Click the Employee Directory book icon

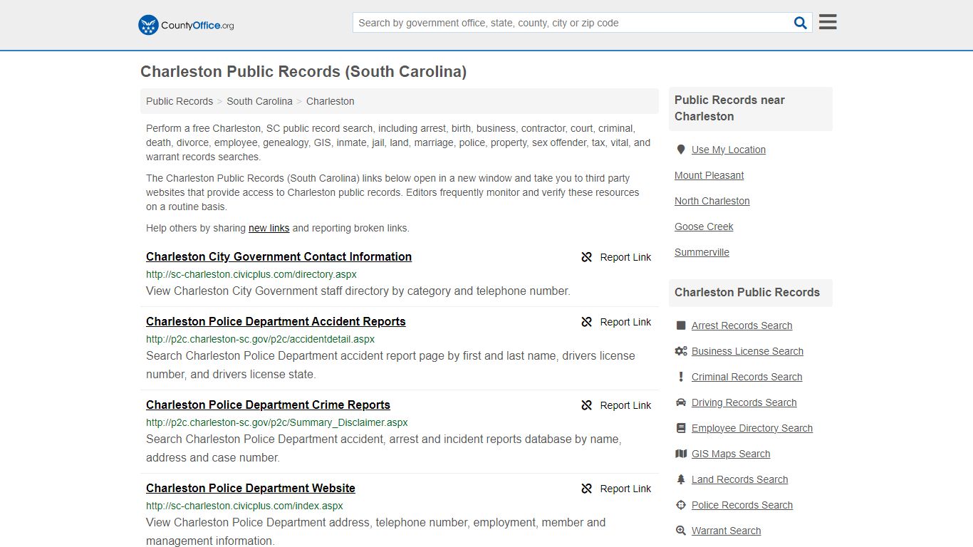(681, 428)
